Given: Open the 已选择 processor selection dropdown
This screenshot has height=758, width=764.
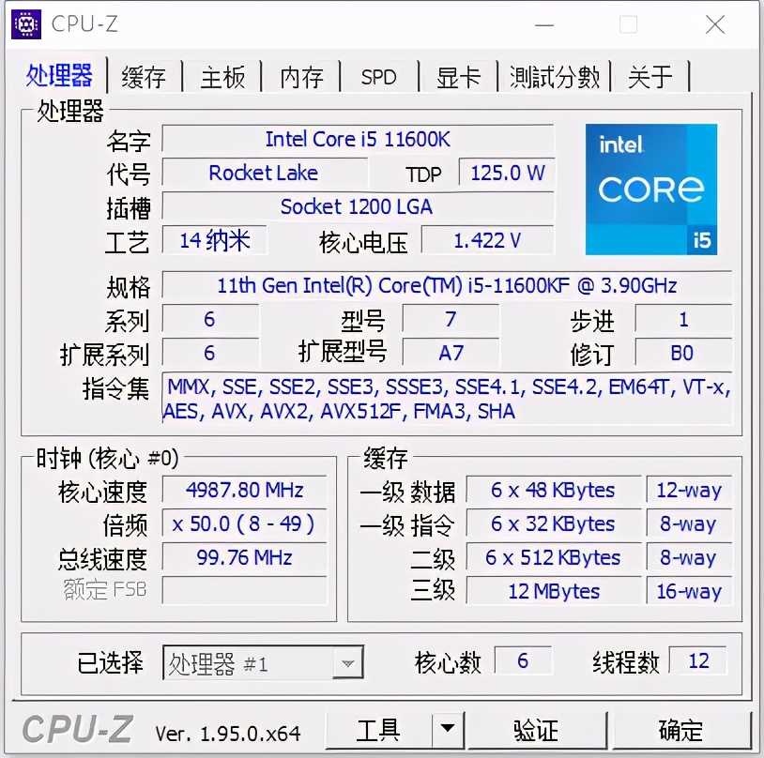Looking at the screenshot, I should [x=263, y=661].
